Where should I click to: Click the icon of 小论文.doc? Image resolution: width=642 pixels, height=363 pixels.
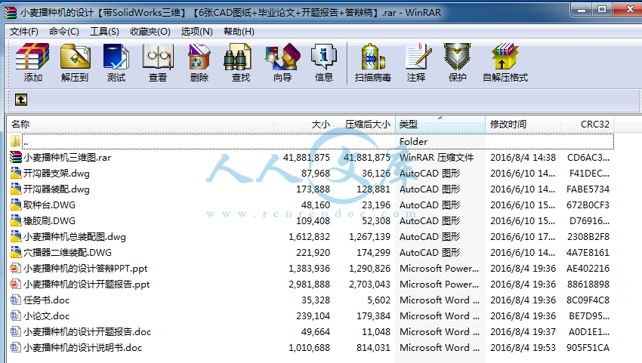click(x=16, y=316)
